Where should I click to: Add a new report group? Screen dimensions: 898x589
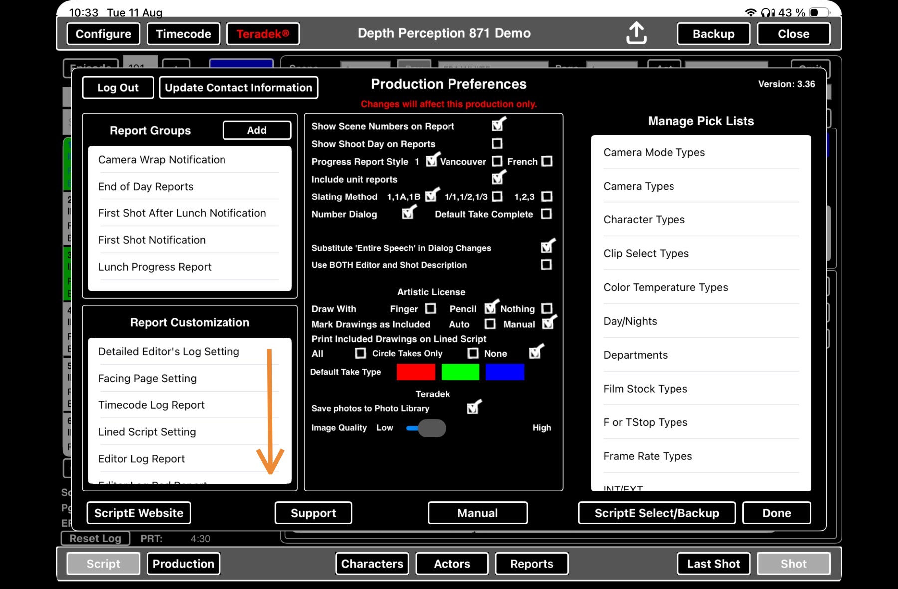[x=257, y=130]
